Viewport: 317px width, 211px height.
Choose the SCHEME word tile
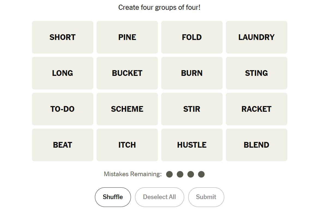pyautogui.click(x=127, y=109)
